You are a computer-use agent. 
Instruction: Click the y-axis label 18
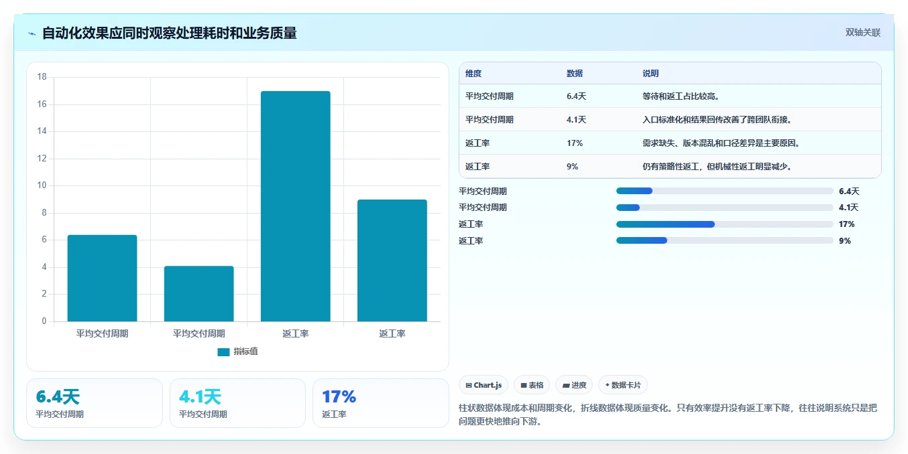tap(42, 77)
